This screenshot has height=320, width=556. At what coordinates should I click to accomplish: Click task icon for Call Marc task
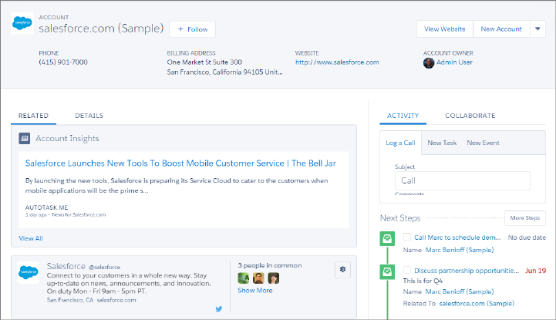pos(387,238)
